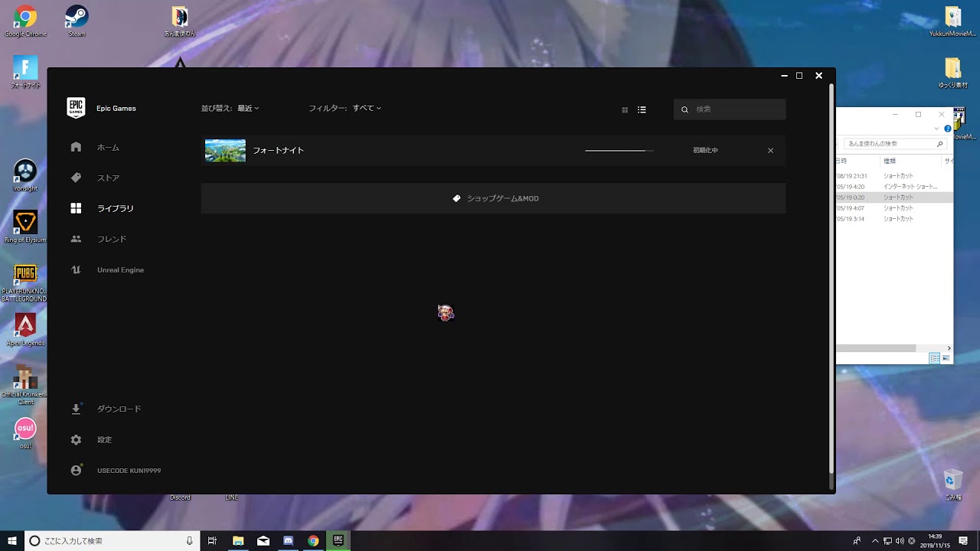The image size is (980, 551).
Task: Cancel the フォートナイト initialization with X
Action: tap(770, 150)
